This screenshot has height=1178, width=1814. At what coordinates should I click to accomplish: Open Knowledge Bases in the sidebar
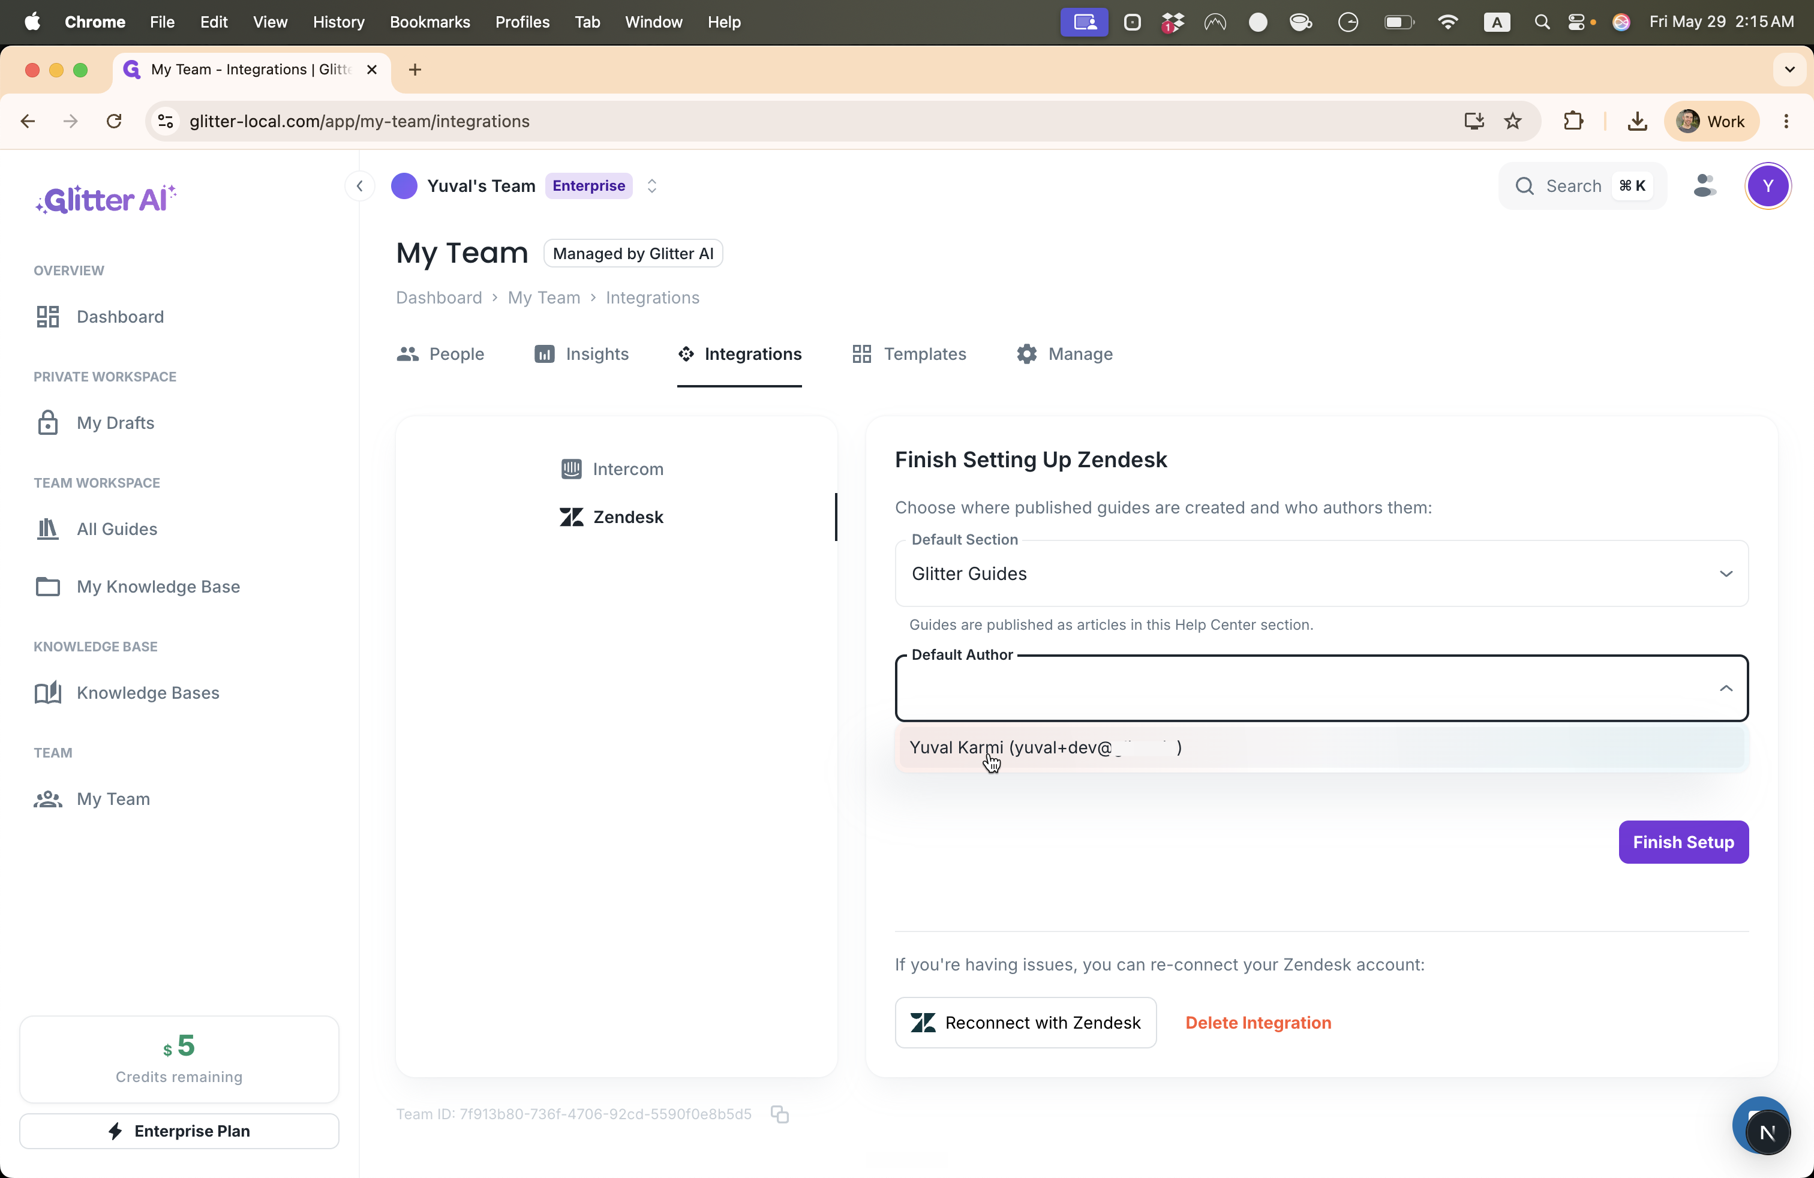tap(127, 693)
